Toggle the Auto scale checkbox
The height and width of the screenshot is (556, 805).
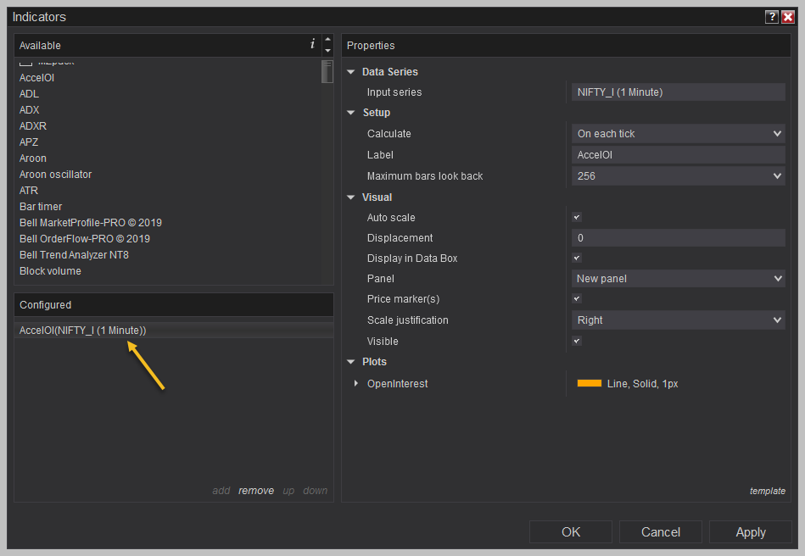[577, 217]
